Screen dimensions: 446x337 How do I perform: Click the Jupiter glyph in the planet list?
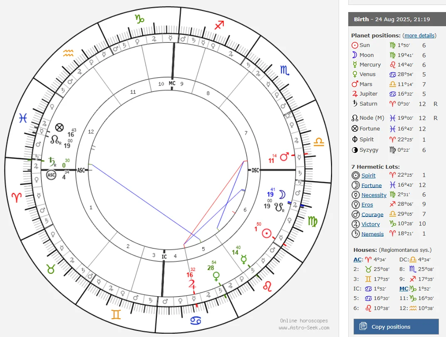pyautogui.click(x=355, y=94)
